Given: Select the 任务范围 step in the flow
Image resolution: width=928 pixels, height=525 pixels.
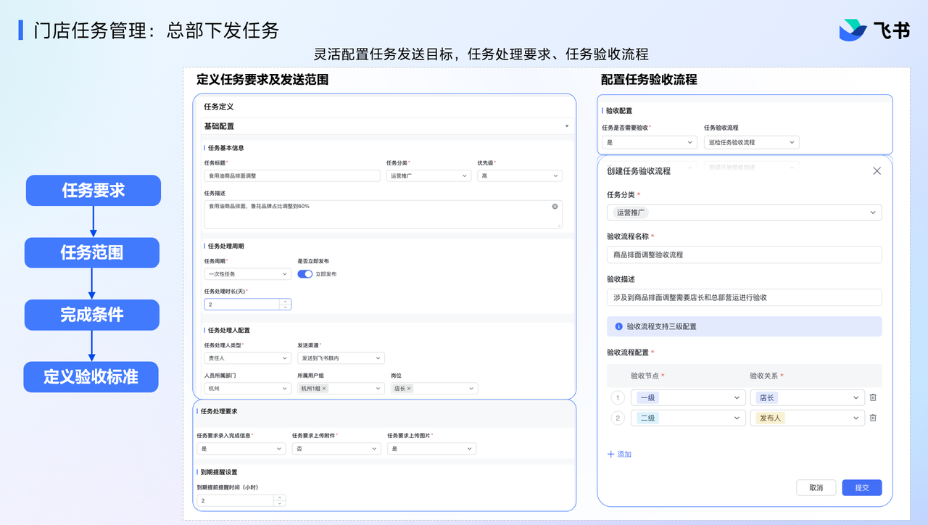Looking at the screenshot, I should [92, 252].
